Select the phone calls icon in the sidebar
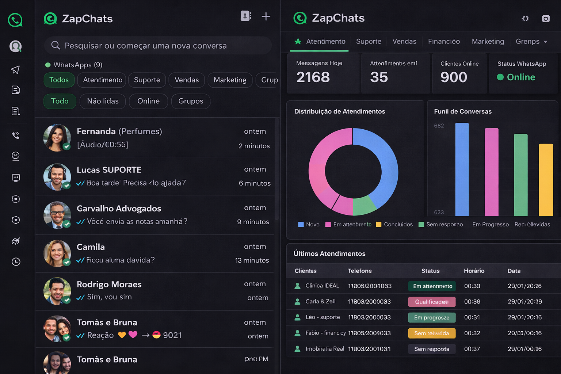This screenshot has width=561, height=374. pyautogui.click(x=15, y=135)
